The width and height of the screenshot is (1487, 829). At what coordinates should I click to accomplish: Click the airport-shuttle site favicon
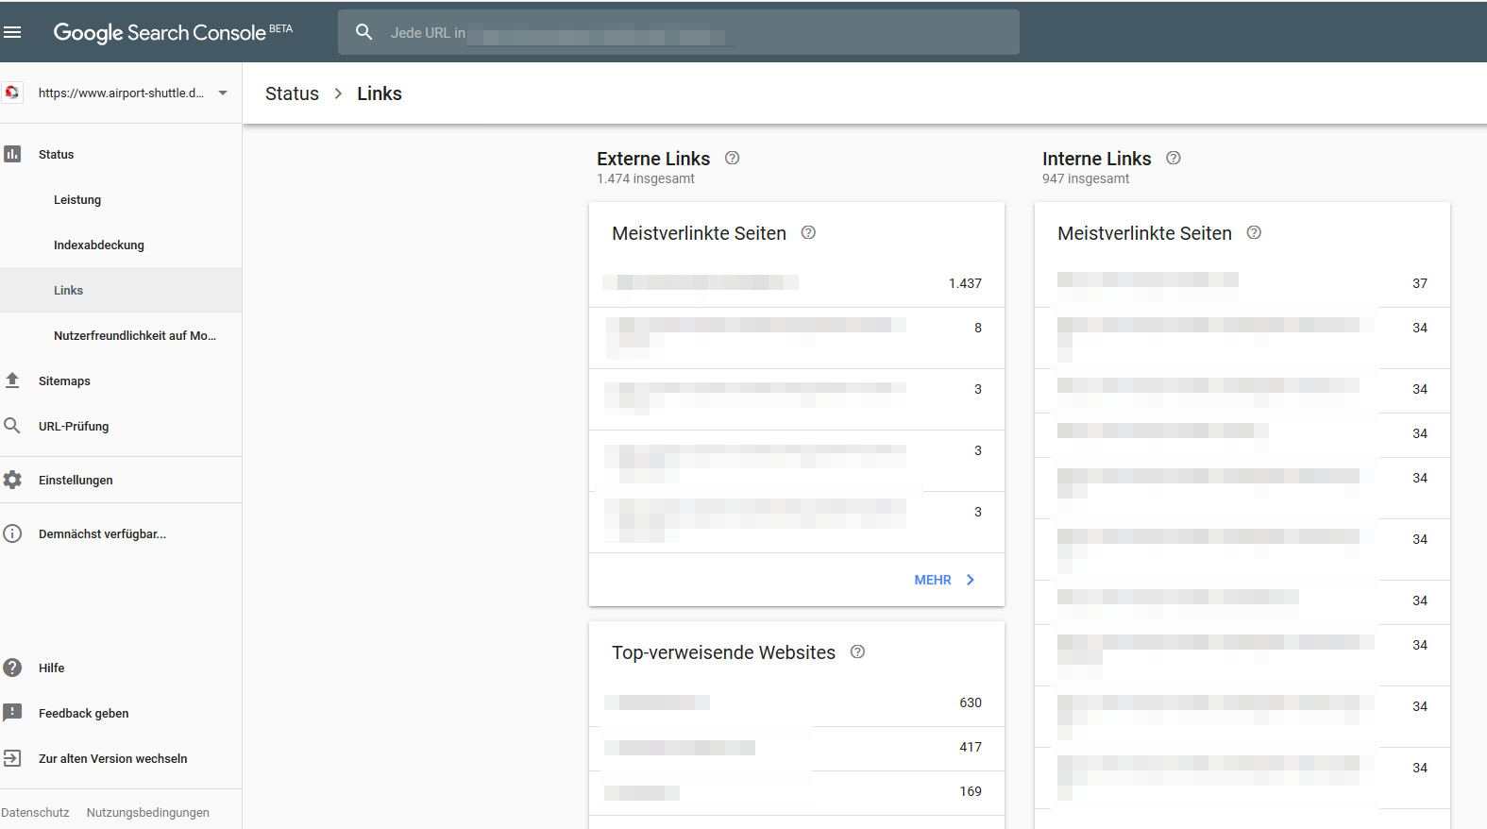coord(12,93)
